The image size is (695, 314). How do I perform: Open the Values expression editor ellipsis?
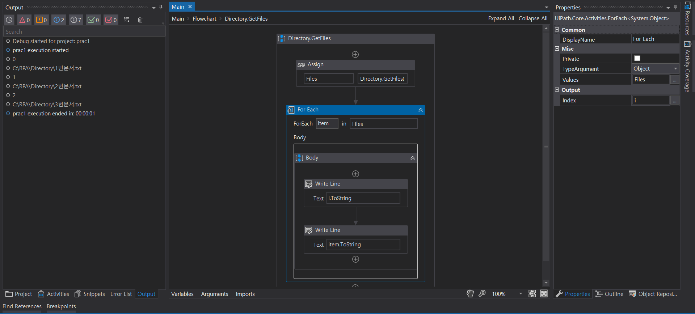(675, 80)
